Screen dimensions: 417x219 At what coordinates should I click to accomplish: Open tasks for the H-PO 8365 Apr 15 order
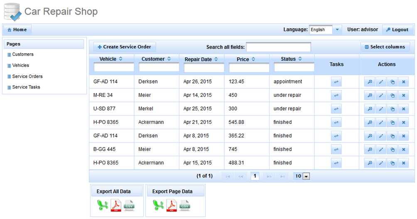click(336, 163)
